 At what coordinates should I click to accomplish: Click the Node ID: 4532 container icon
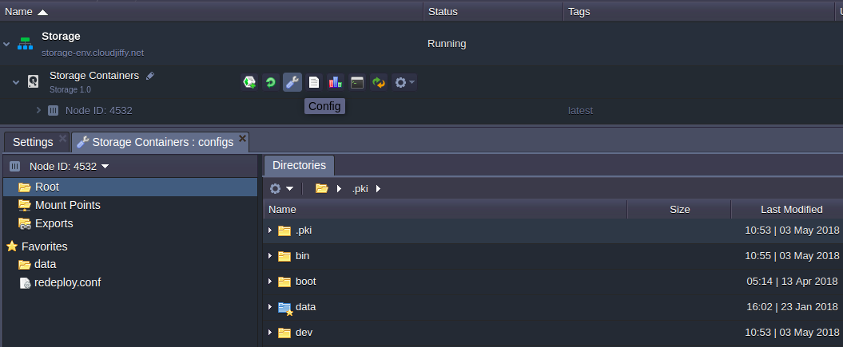tap(53, 111)
